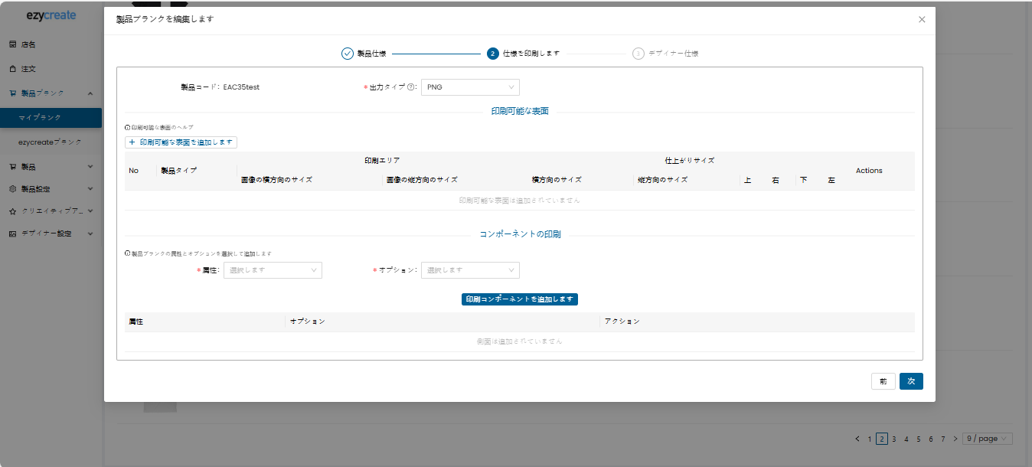
Task: Click the 注文 orders icon in sidebar
Action: 12,69
